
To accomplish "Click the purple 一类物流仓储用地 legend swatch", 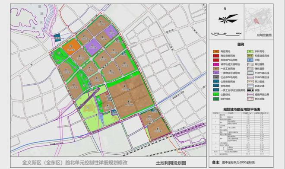I will click(216, 73).
